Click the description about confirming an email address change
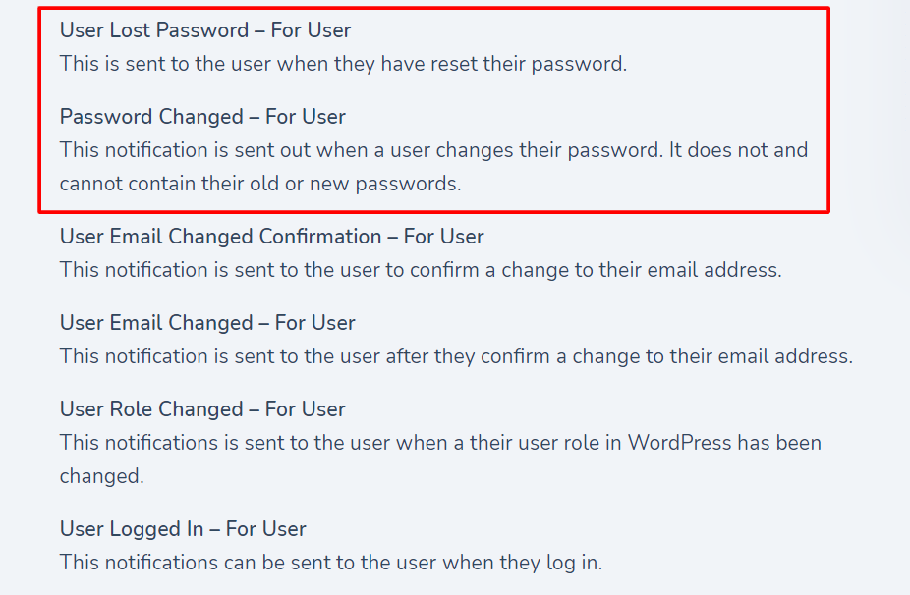Screen dimensions: 910x595 pos(421,270)
